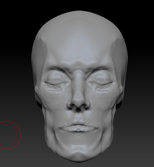Click the chin of the head model
Screen dimensions: 154x167
click(x=78, y=154)
